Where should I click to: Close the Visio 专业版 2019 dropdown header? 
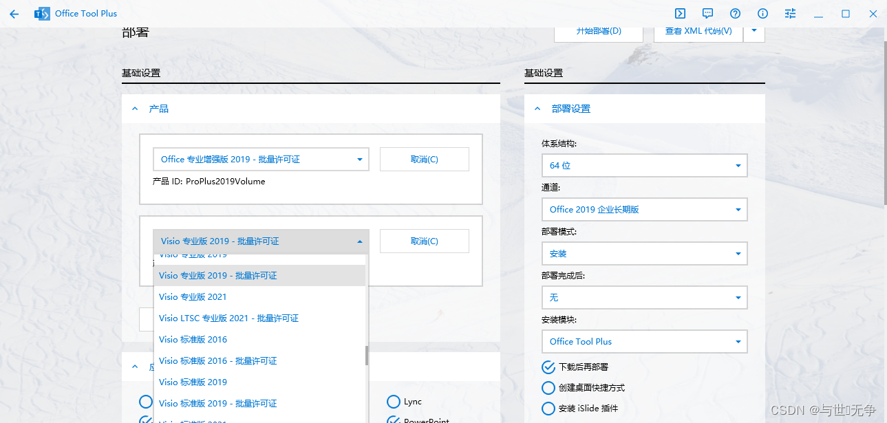[x=261, y=241]
